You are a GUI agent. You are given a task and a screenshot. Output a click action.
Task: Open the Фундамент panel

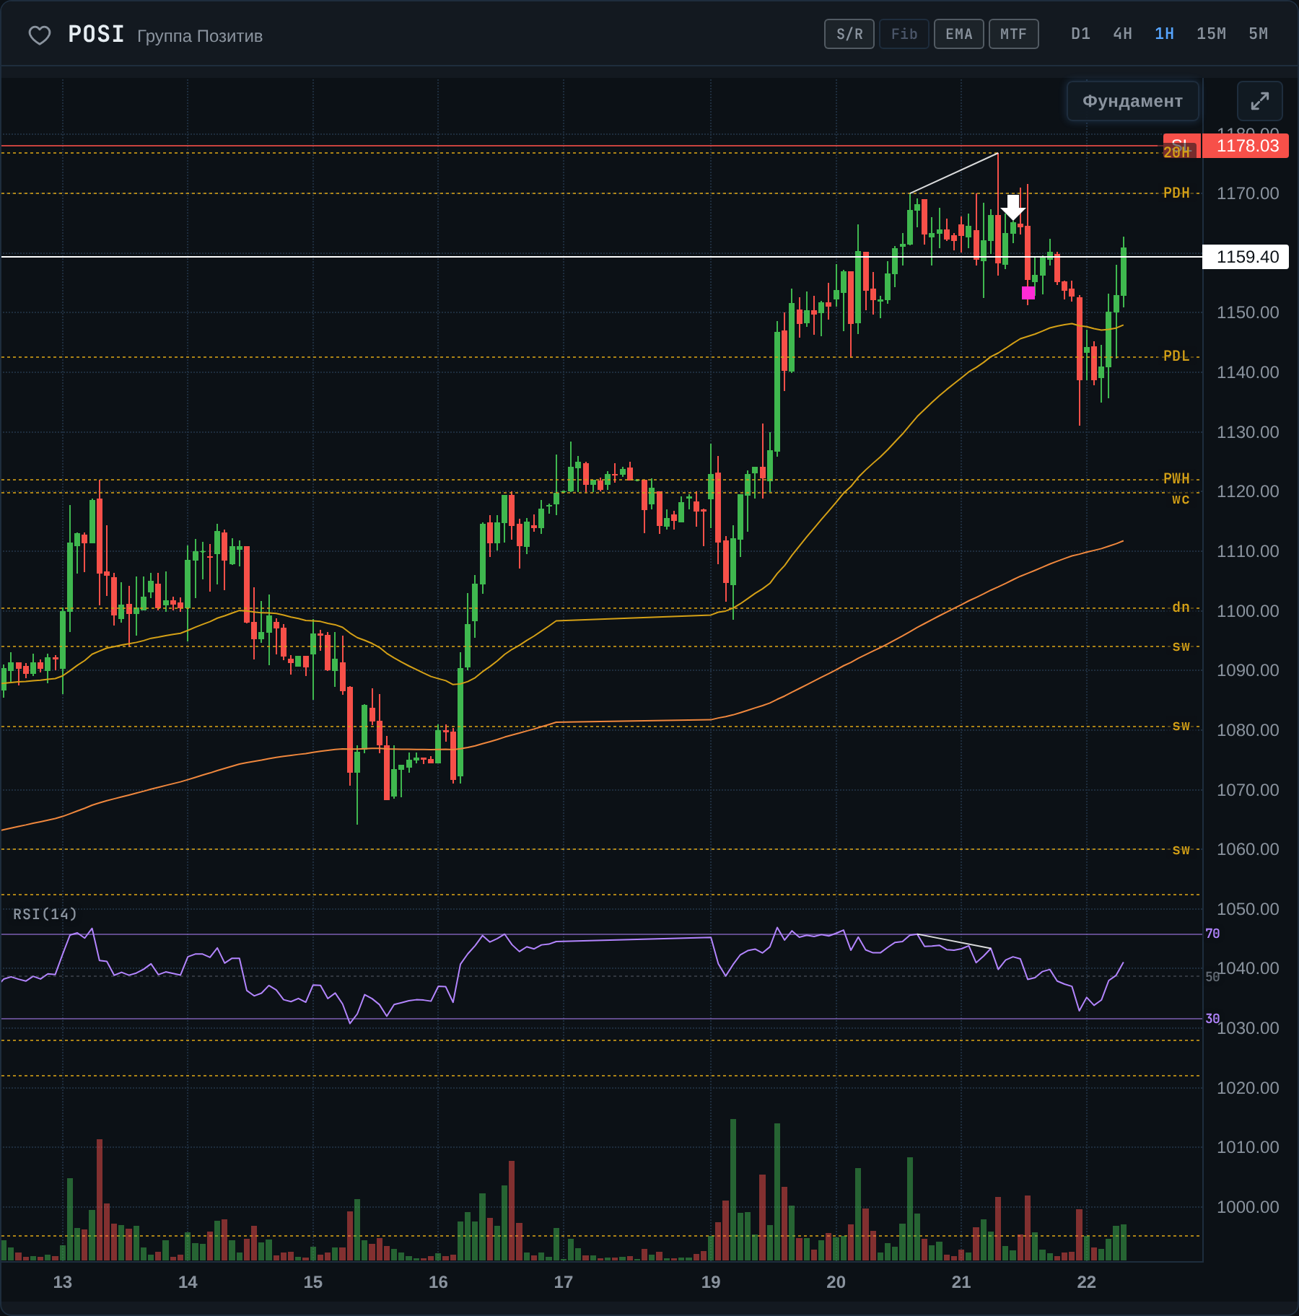point(1132,101)
